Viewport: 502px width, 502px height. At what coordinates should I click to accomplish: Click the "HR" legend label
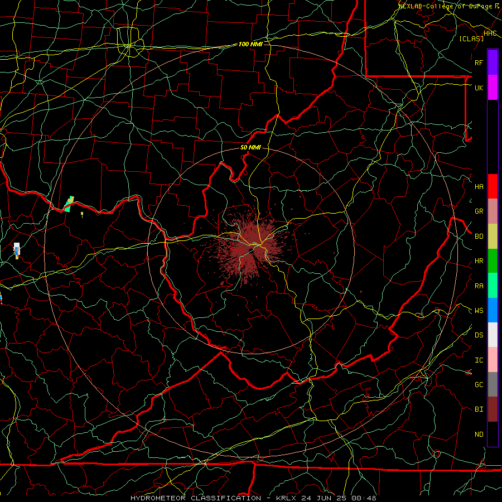(x=479, y=261)
